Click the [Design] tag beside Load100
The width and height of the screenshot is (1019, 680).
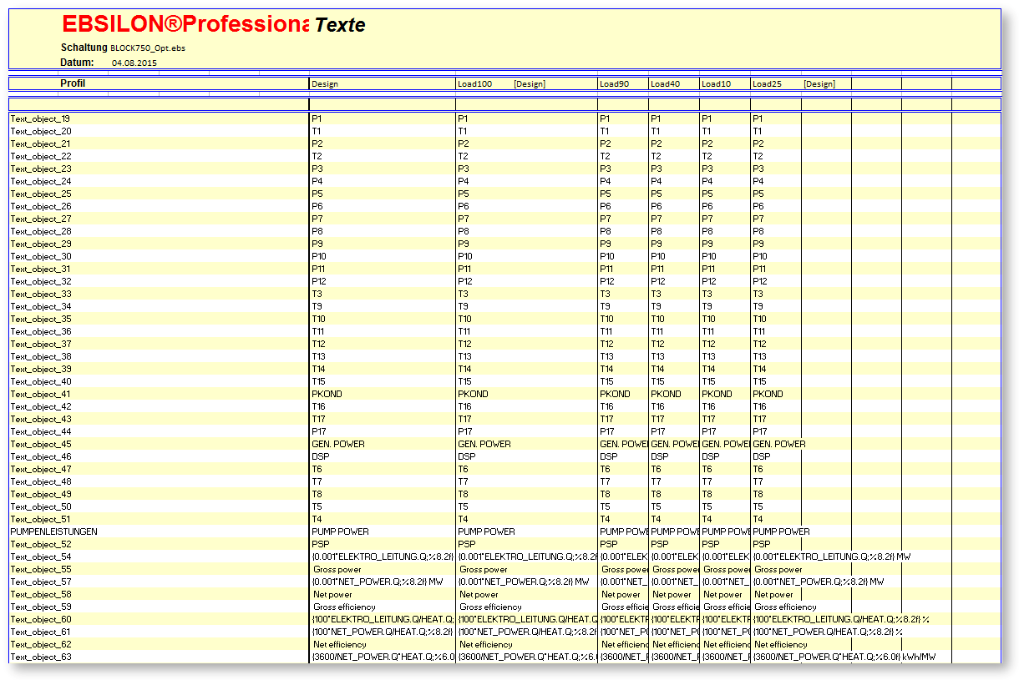530,84
